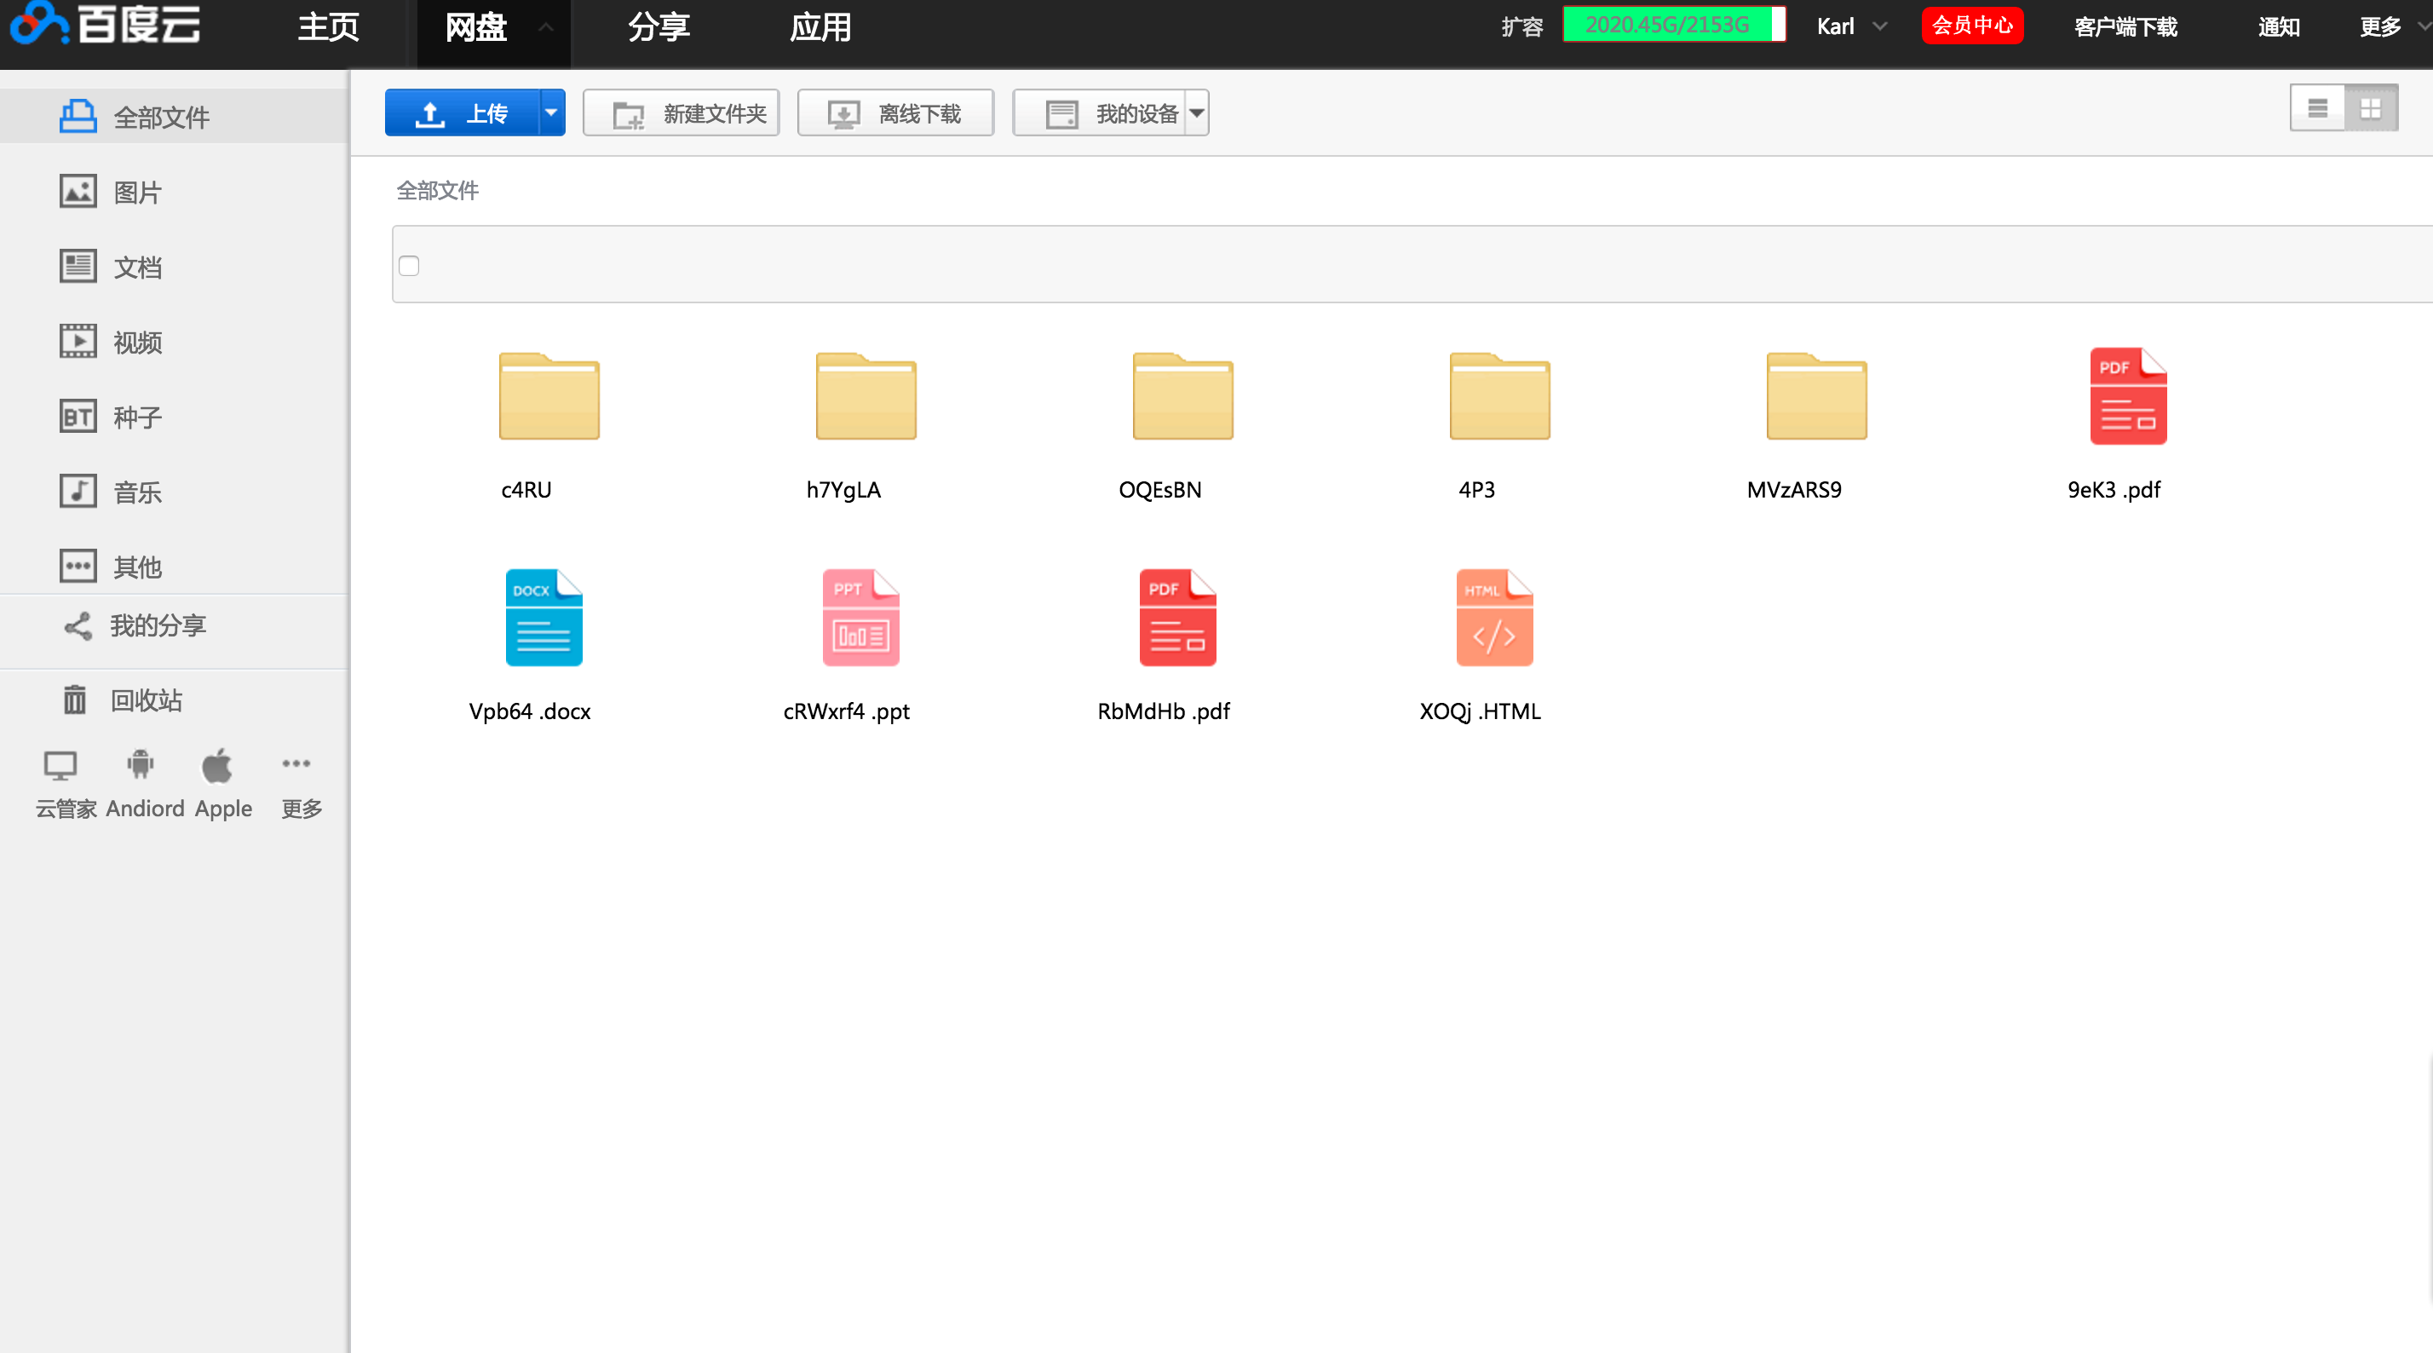Image resolution: width=2433 pixels, height=1353 pixels.
Task: Tick the select-all files checkbox
Action: click(x=409, y=266)
